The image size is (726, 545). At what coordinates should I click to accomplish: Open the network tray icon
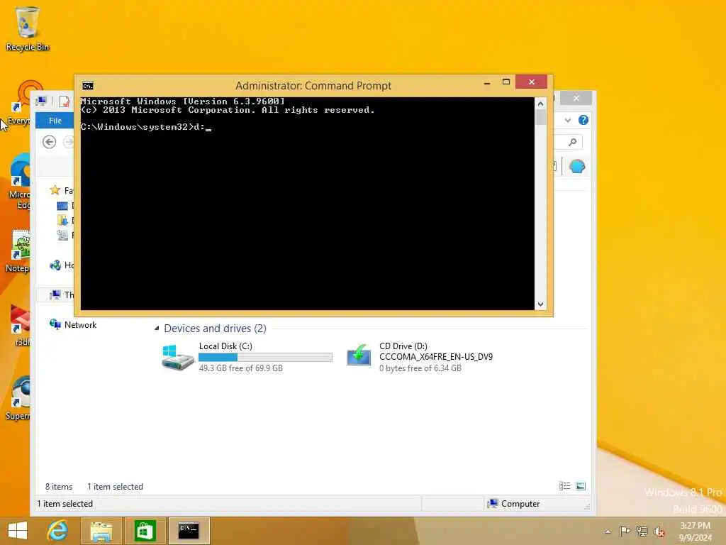click(642, 531)
